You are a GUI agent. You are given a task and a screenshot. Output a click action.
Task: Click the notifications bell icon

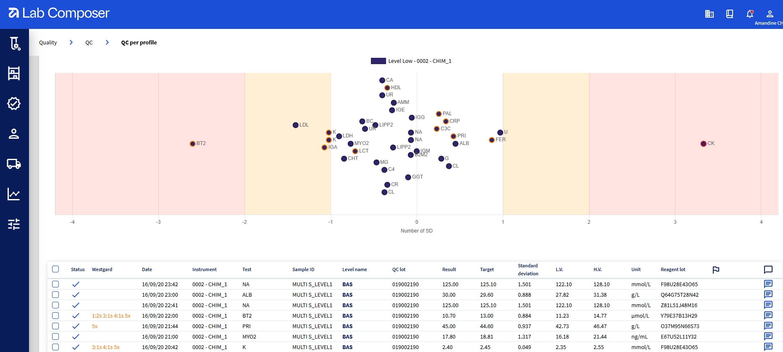click(750, 14)
